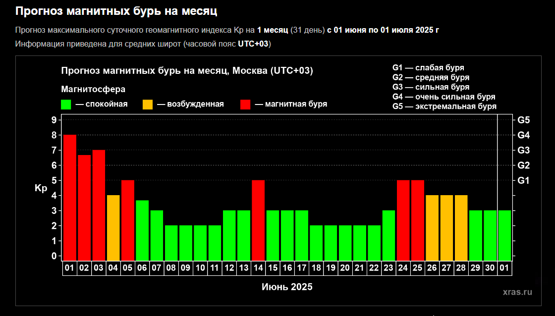Click 'G2 — средняя буря' legend entry
The width and height of the screenshot is (555, 316).
point(431,77)
